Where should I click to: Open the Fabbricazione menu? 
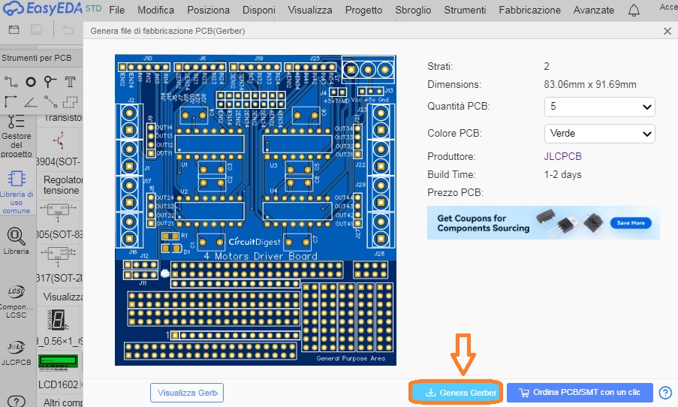coord(529,10)
